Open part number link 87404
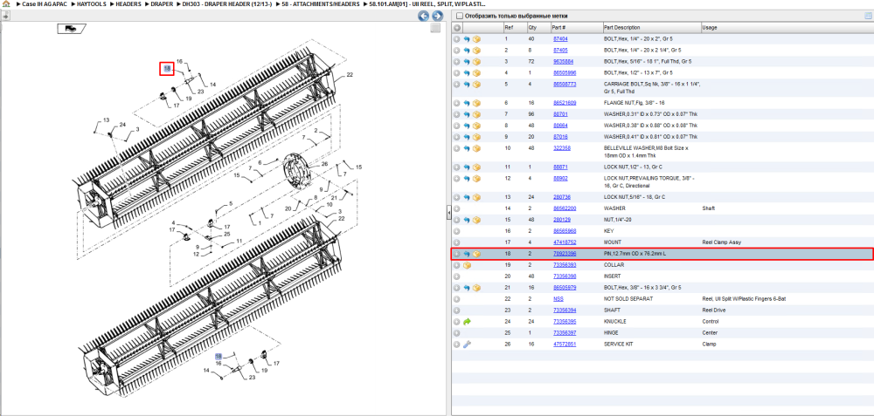The width and height of the screenshot is (874, 416). (560, 39)
